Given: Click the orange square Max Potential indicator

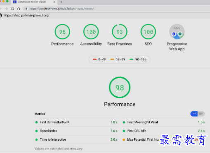Looking at the screenshot, I should [124, 139].
